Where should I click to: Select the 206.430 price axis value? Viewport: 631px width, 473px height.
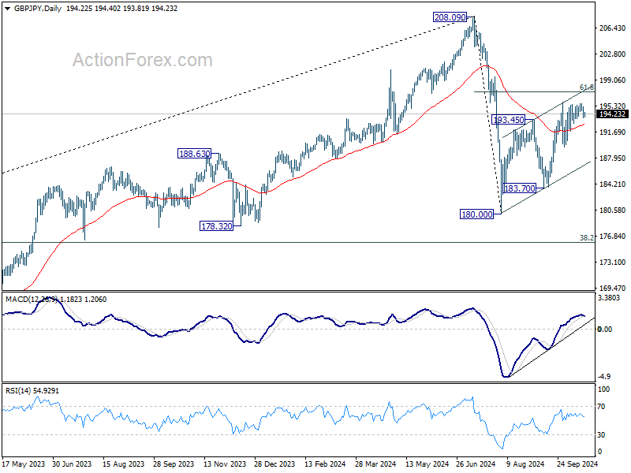point(613,28)
